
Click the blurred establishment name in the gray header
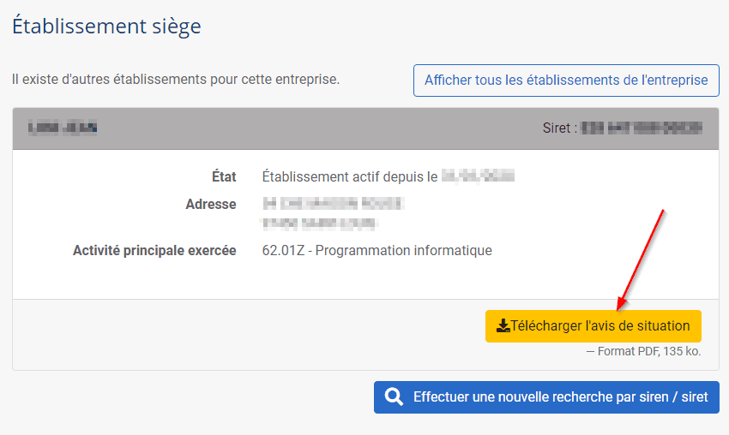(63, 128)
